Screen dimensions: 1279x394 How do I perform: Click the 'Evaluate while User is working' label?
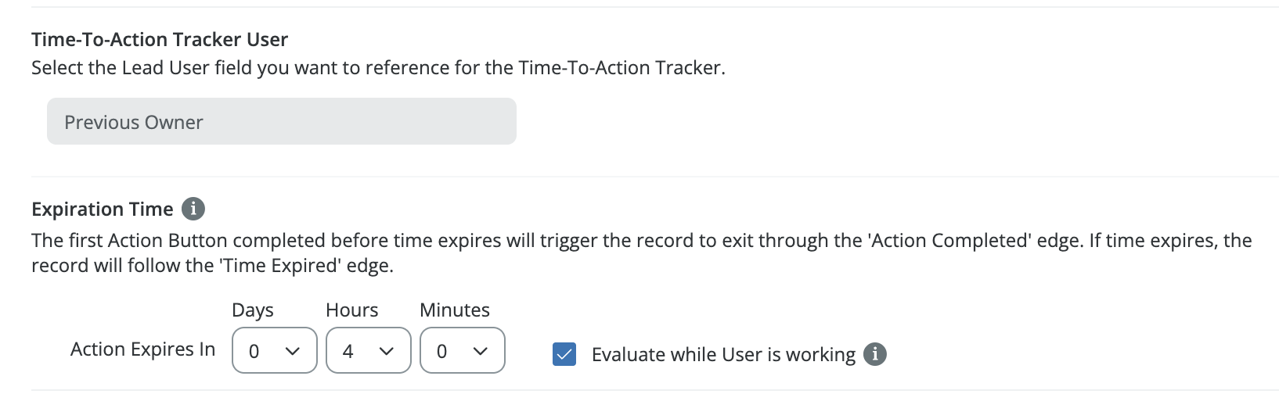pos(723,355)
